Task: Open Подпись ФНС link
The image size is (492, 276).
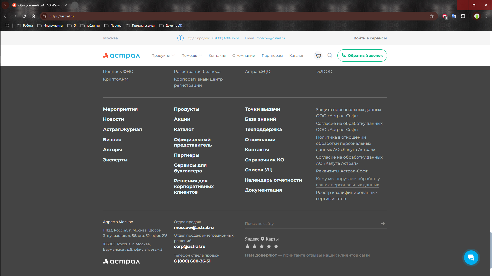Action: point(118,72)
